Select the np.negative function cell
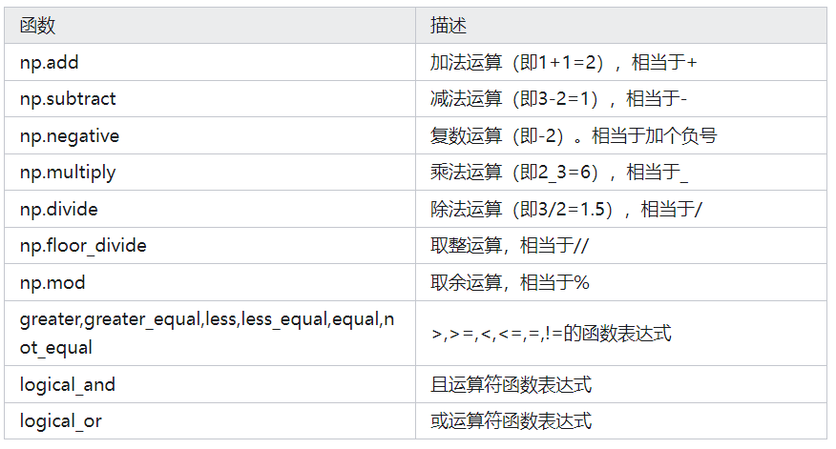Image resolution: width=836 pixels, height=449 pixels. pyautogui.click(x=70, y=136)
